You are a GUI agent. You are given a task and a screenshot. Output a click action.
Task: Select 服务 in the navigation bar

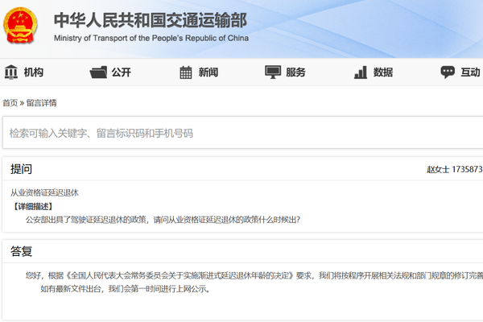tap(295, 72)
